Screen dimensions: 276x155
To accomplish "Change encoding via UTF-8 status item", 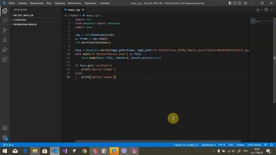I will pos(222,145).
